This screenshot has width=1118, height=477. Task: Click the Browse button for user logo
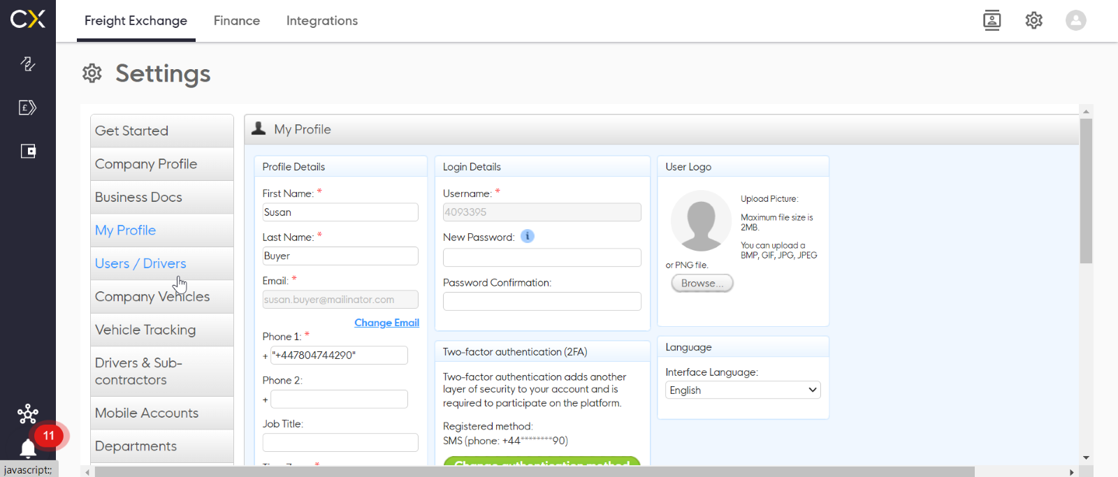tap(702, 283)
